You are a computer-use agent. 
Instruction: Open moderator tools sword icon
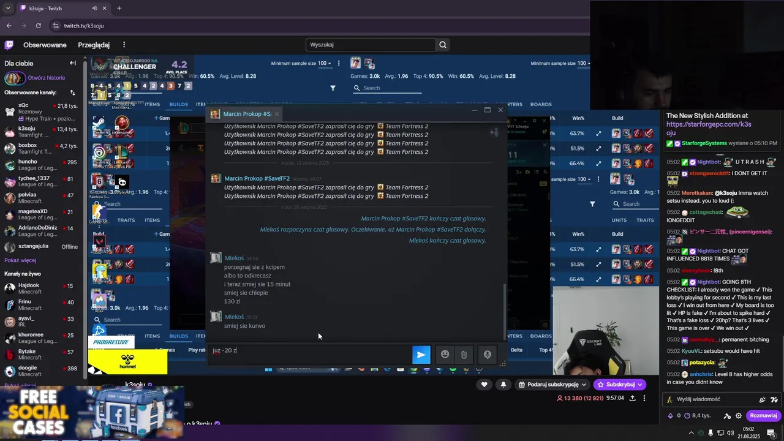727,416
